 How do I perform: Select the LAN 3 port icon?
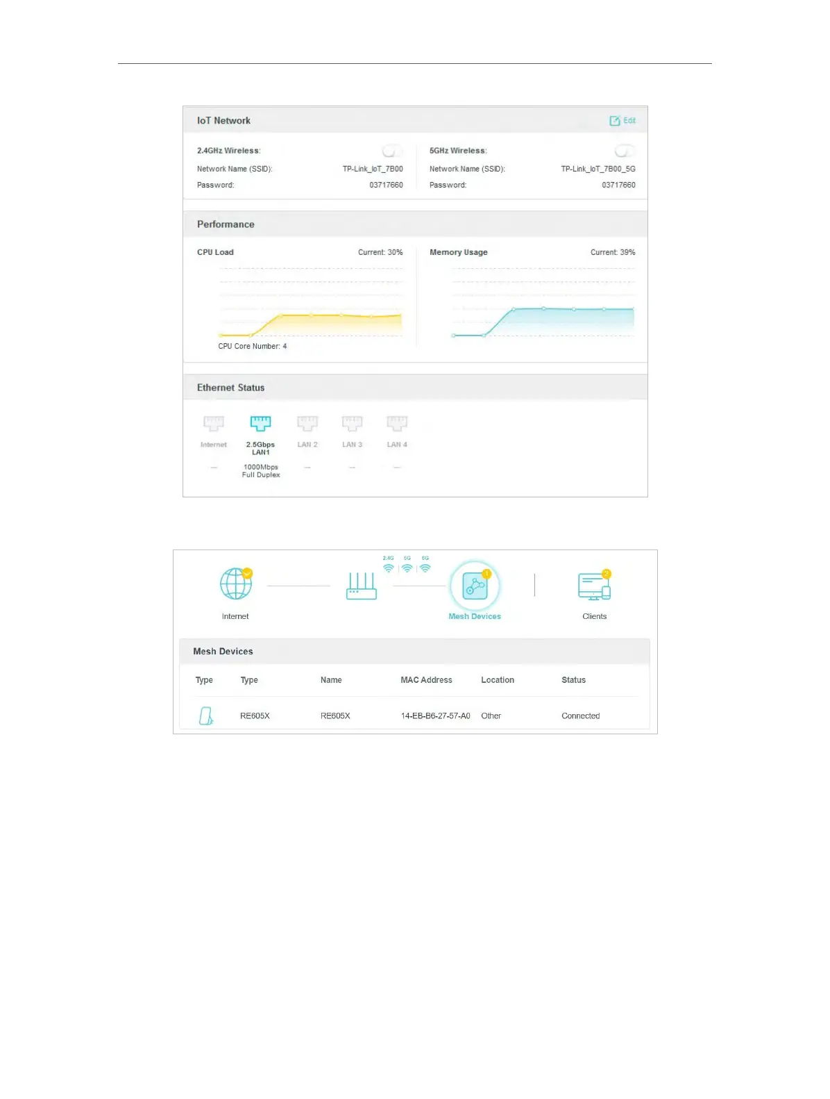(x=352, y=423)
